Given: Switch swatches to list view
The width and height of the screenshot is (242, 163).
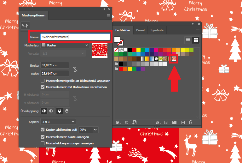Looking at the screenshot, I should coord(188,40).
